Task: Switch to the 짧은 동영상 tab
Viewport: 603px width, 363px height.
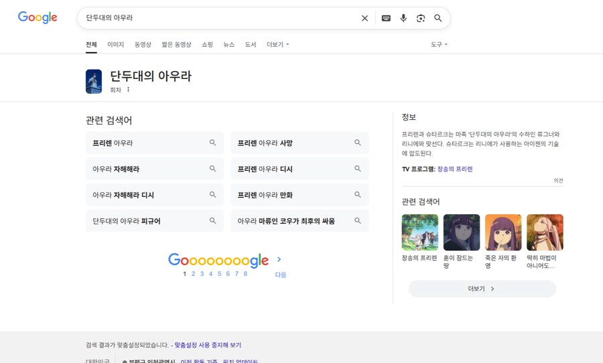Action: pos(176,45)
